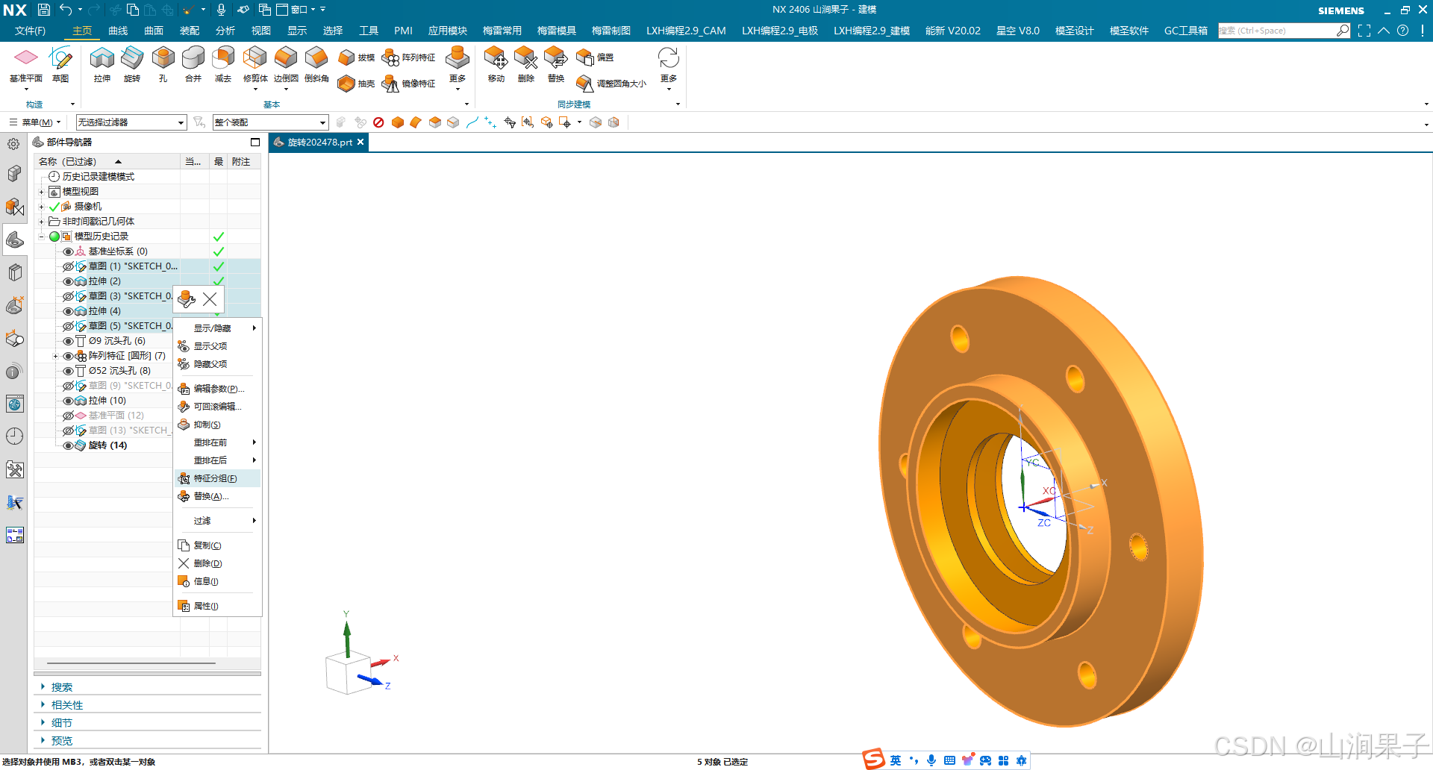Image resolution: width=1433 pixels, height=770 pixels.
Task: Open 更多 in the 同步建模 group
Action: 669,69
